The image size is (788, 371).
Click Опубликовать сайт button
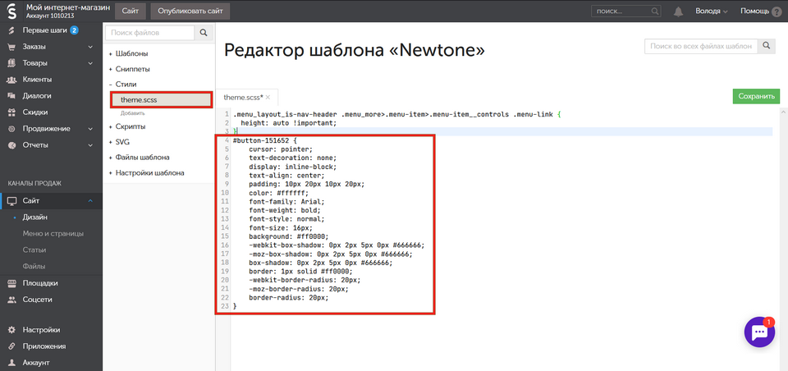point(190,11)
